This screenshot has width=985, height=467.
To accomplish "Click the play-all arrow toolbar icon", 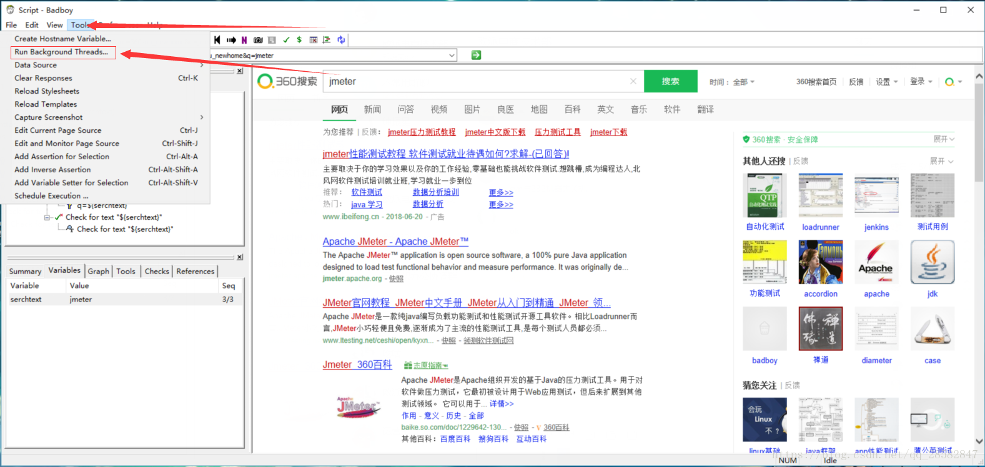I will [x=231, y=40].
